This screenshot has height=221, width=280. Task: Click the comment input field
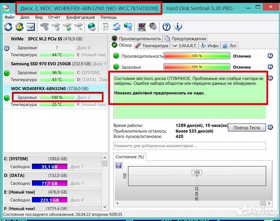tap(189, 146)
